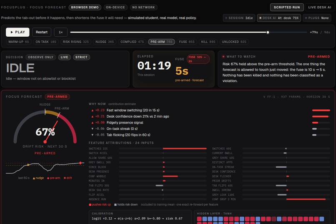Click the down-arrow beside On-task streak

point(93,129)
